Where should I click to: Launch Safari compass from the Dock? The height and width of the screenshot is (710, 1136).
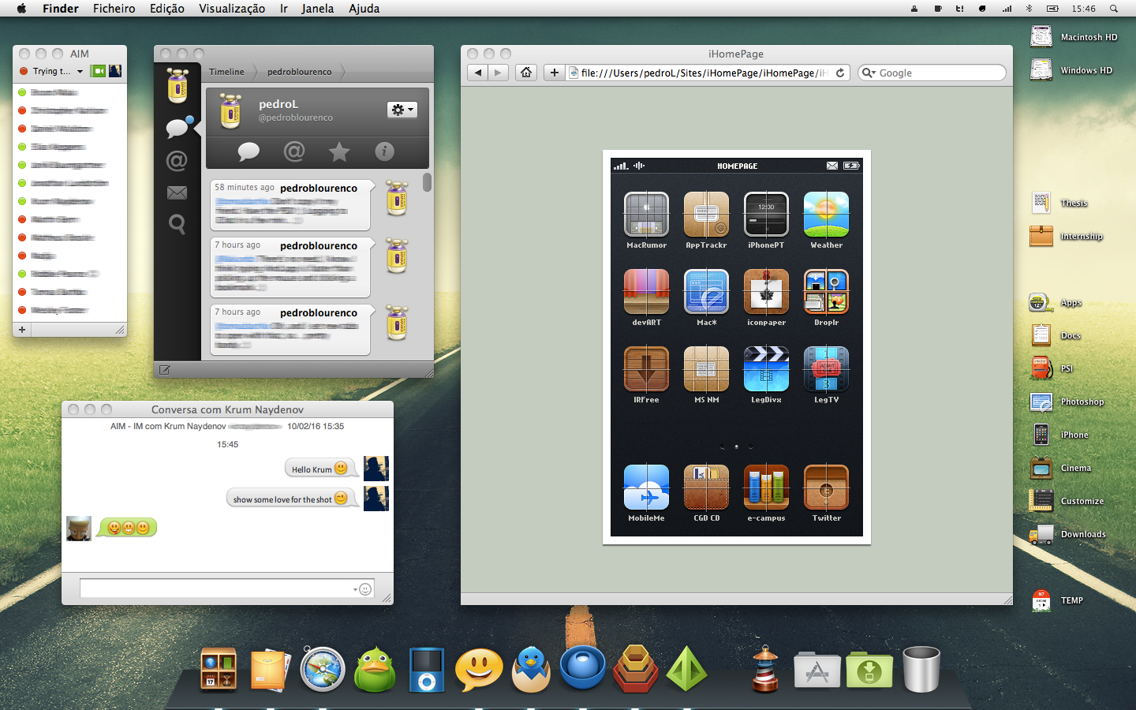(x=322, y=669)
